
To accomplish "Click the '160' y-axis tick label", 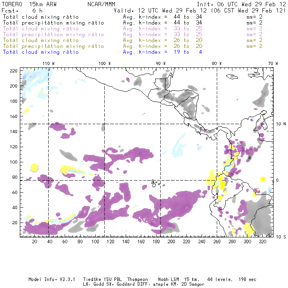I will click(14, 116).
